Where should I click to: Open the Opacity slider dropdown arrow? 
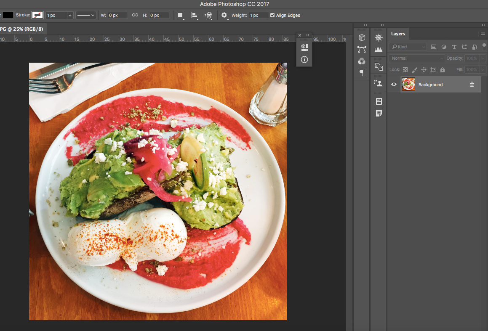[483, 58]
